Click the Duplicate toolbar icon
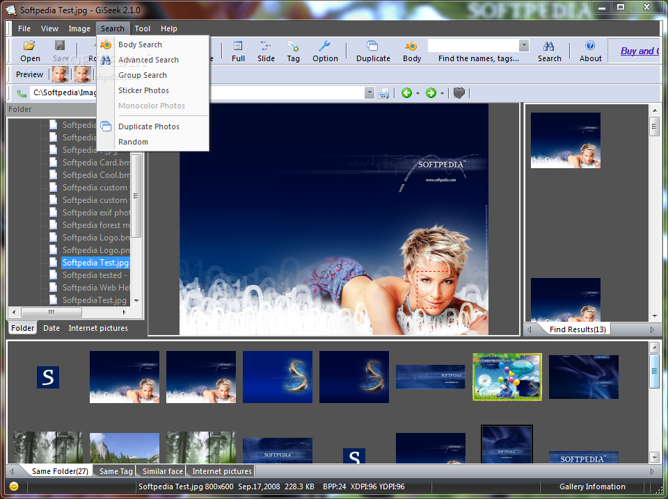 373,45
